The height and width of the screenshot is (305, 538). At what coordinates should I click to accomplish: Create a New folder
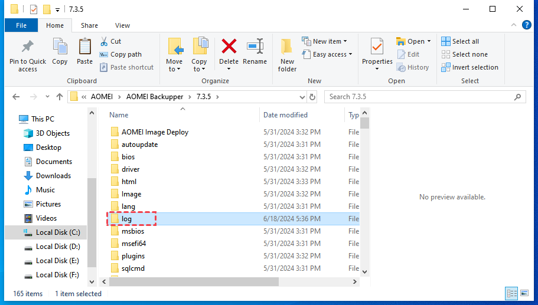287,55
